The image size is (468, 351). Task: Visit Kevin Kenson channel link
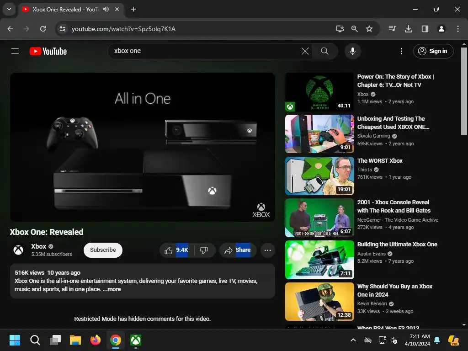[372, 303]
